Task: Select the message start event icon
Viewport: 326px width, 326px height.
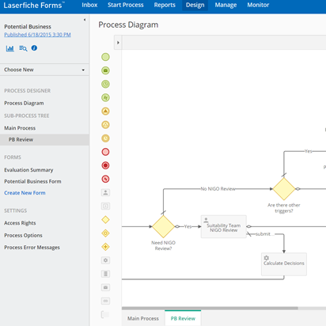Action: coord(105,70)
